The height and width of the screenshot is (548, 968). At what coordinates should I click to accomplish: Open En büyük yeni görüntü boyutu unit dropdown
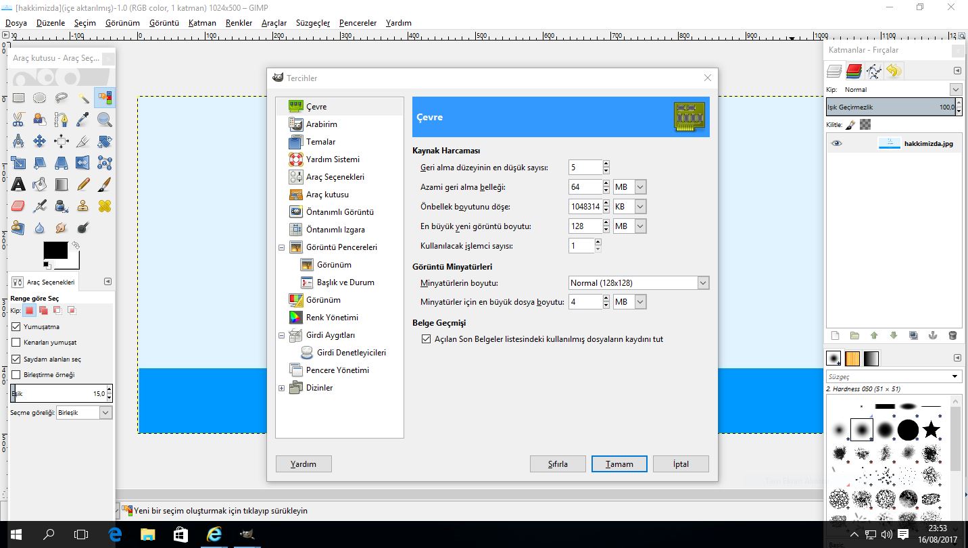click(x=630, y=226)
